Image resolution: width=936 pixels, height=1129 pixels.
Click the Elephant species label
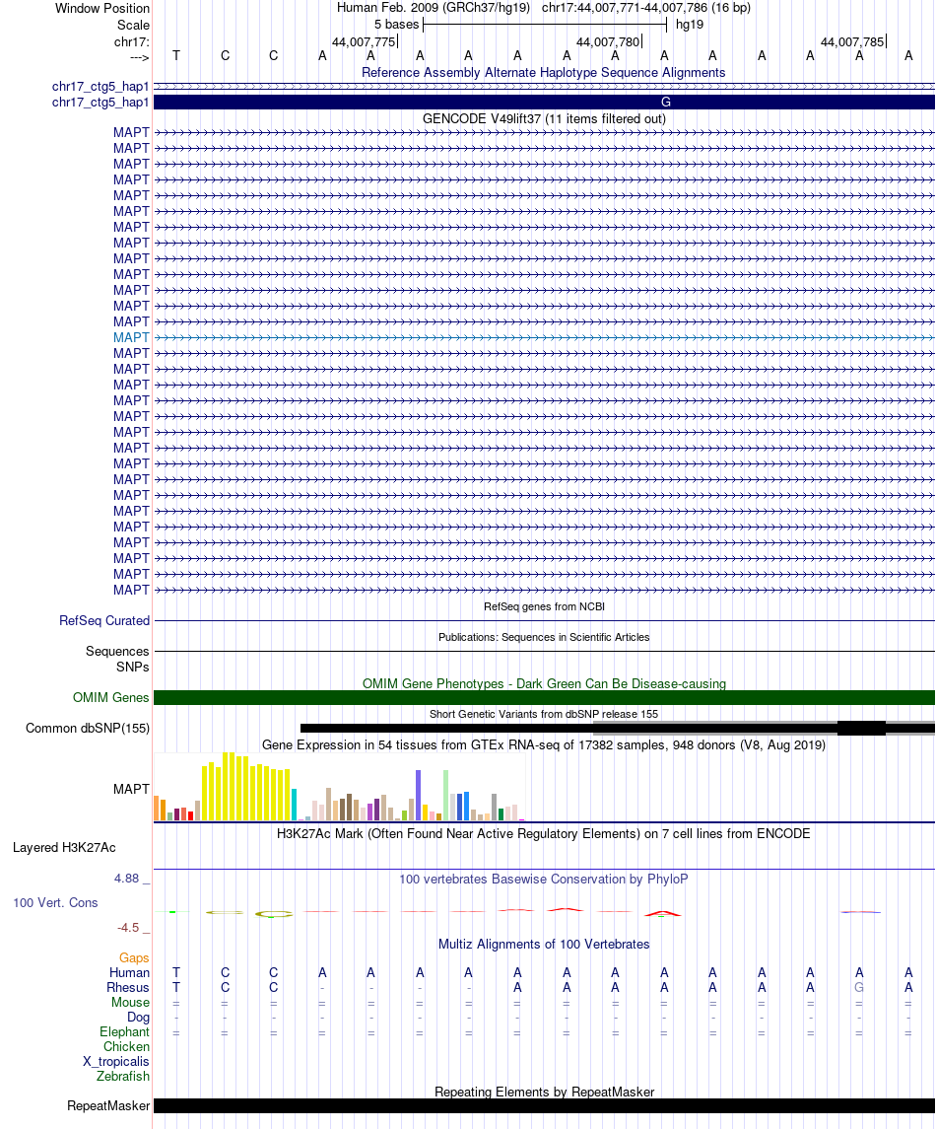(124, 1031)
